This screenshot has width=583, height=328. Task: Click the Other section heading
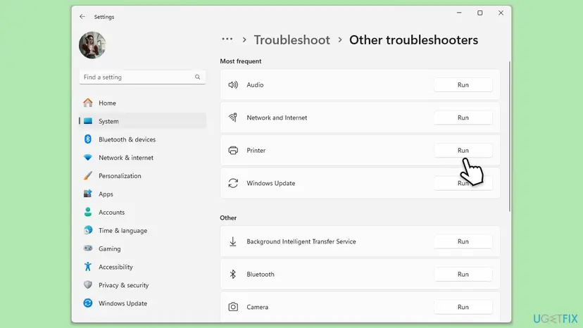[228, 217]
